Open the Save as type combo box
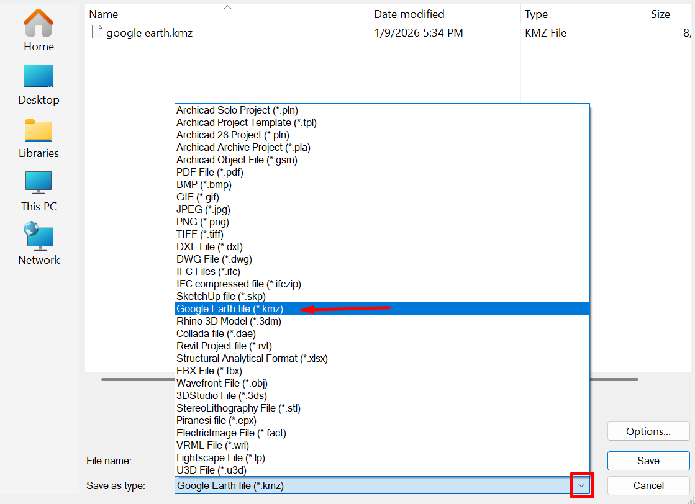The height and width of the screenshot is (504, 695). [x=371, y=485]
